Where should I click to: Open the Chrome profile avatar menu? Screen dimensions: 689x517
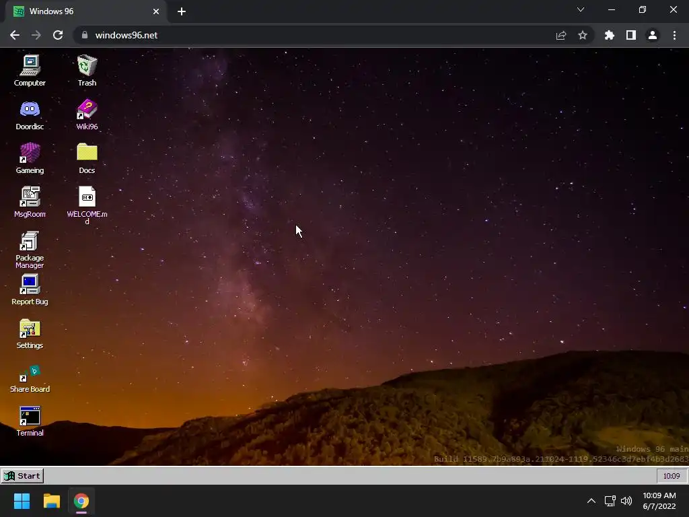pos(653,35)
